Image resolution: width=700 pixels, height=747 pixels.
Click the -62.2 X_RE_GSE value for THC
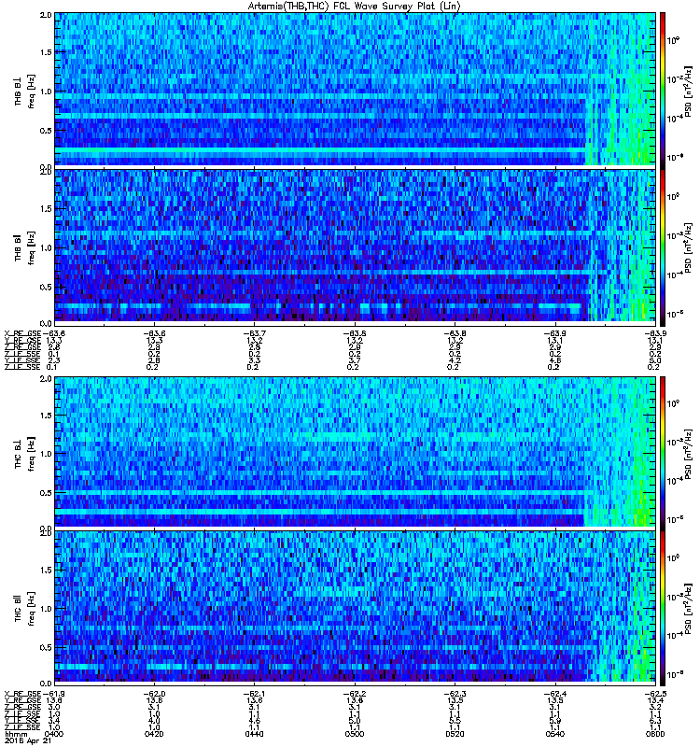coord(355,694)
